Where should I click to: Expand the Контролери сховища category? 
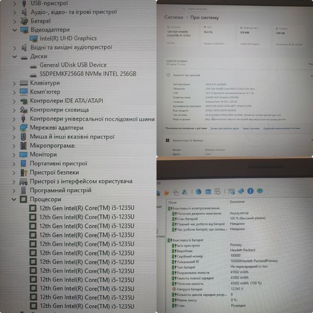[14, 110]
